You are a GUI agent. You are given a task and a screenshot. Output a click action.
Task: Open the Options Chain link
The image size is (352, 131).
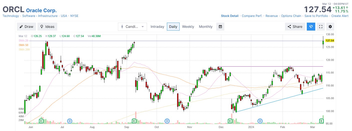[291, 16]
